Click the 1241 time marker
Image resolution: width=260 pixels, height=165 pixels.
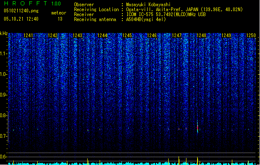[29, 35]
